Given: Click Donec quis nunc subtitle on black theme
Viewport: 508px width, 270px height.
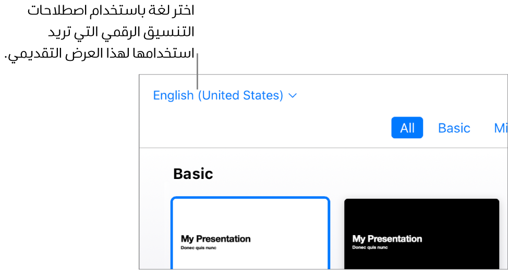Looking at the screenshot, I should click(x=370, y=248).
